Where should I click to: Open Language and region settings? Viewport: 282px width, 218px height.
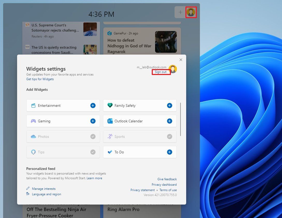point(46,194)
